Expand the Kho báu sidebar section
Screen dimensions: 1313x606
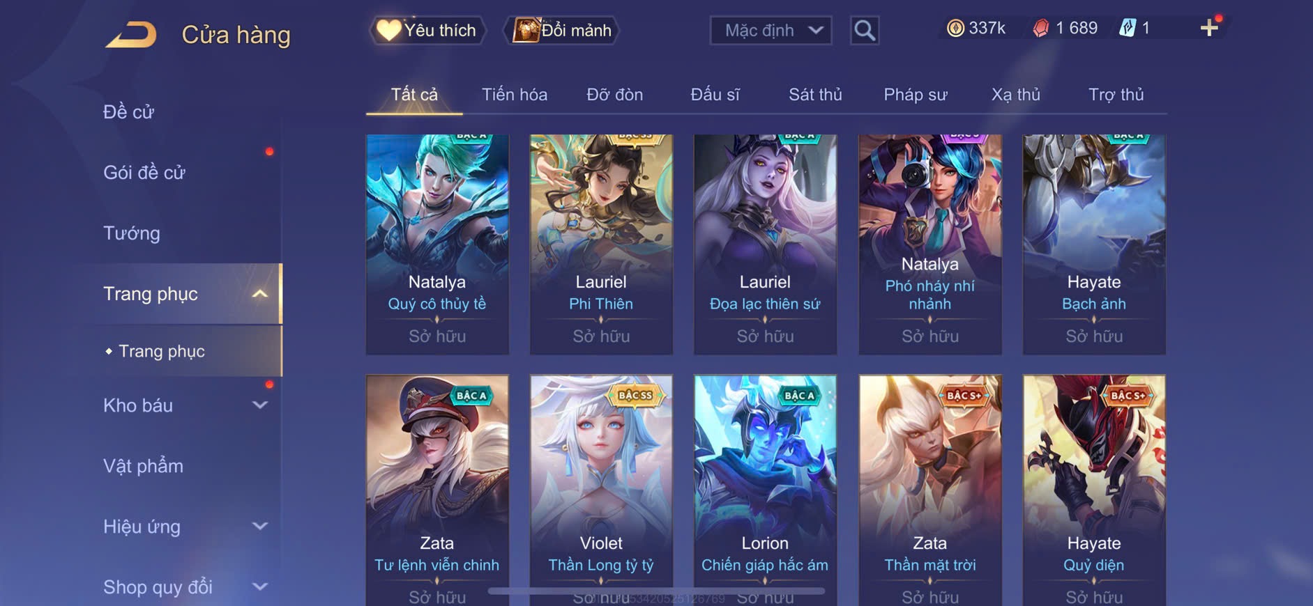pyautogui.click(x=259, y=405)
